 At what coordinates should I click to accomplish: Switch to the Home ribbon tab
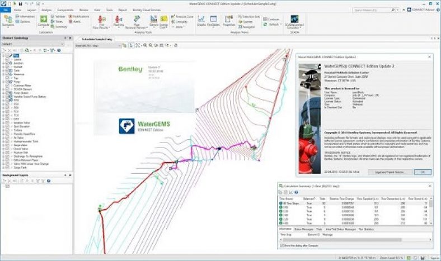18,10
